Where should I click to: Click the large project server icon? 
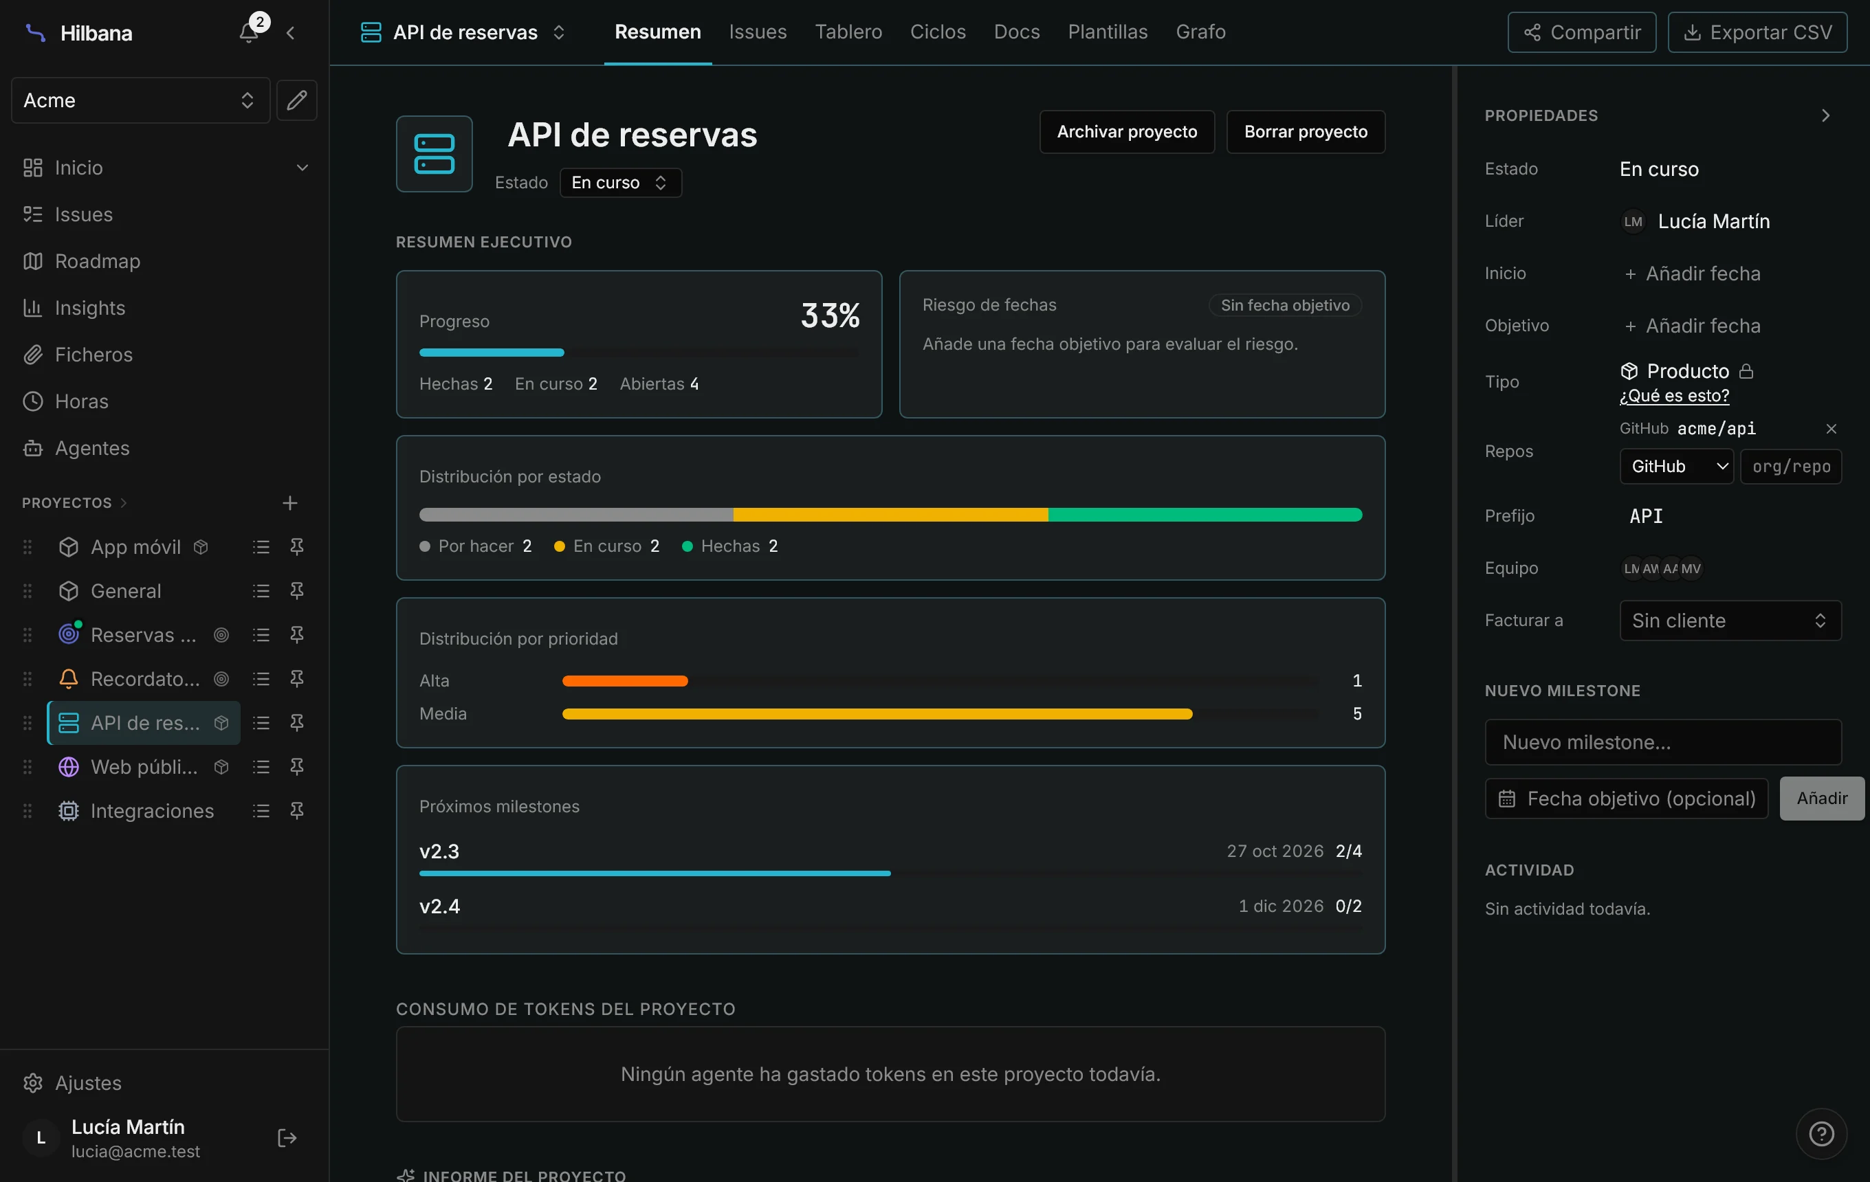pos(434,154)
